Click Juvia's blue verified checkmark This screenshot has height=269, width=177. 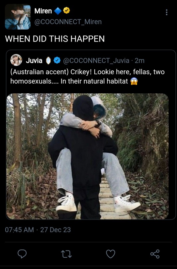point(57,60)
